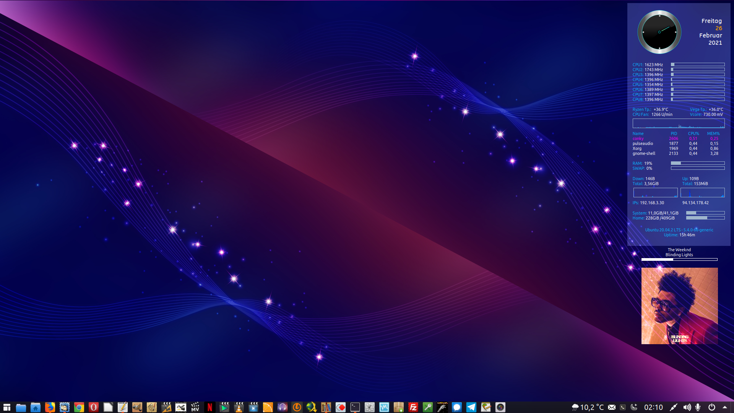Open Telegram messenger
Screen dimensions: 734x413
[471, 407]
